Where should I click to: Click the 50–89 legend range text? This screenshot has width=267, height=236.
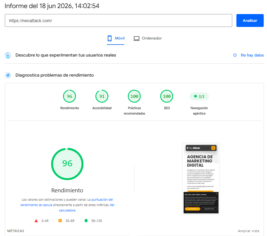pos(70,221)
